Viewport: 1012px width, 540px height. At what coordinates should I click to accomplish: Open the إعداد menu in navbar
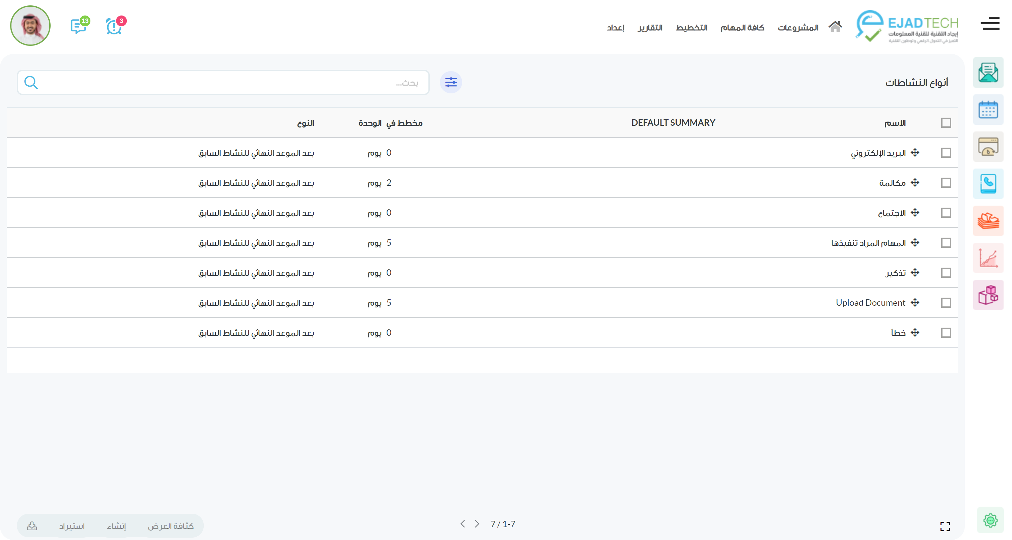click(615, 27)
